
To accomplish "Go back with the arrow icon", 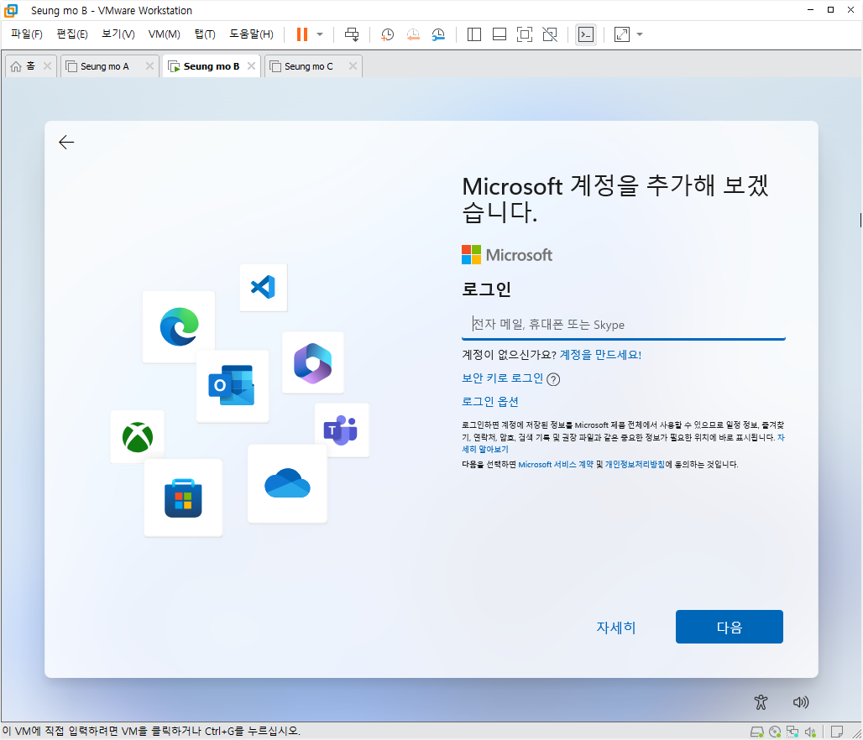I will pyautogui.click(x=66, y=143).
